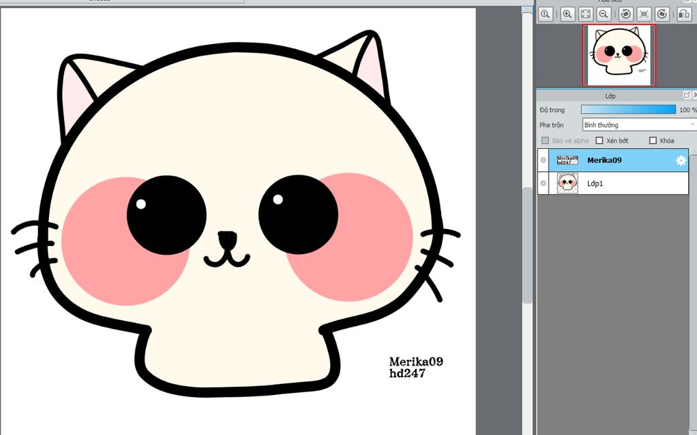697x435 pixels.
Task: Click the canvas vertical scrollbar
Action: tap(528, 245)
